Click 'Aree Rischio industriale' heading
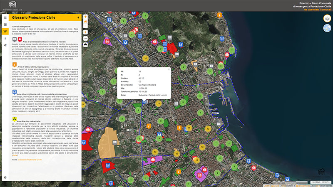 coord(29,121)
